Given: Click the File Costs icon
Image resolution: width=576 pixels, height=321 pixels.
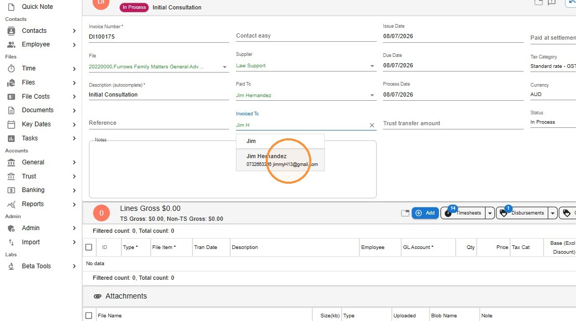Looking at the screenshot, I should (x=12, y=97).
